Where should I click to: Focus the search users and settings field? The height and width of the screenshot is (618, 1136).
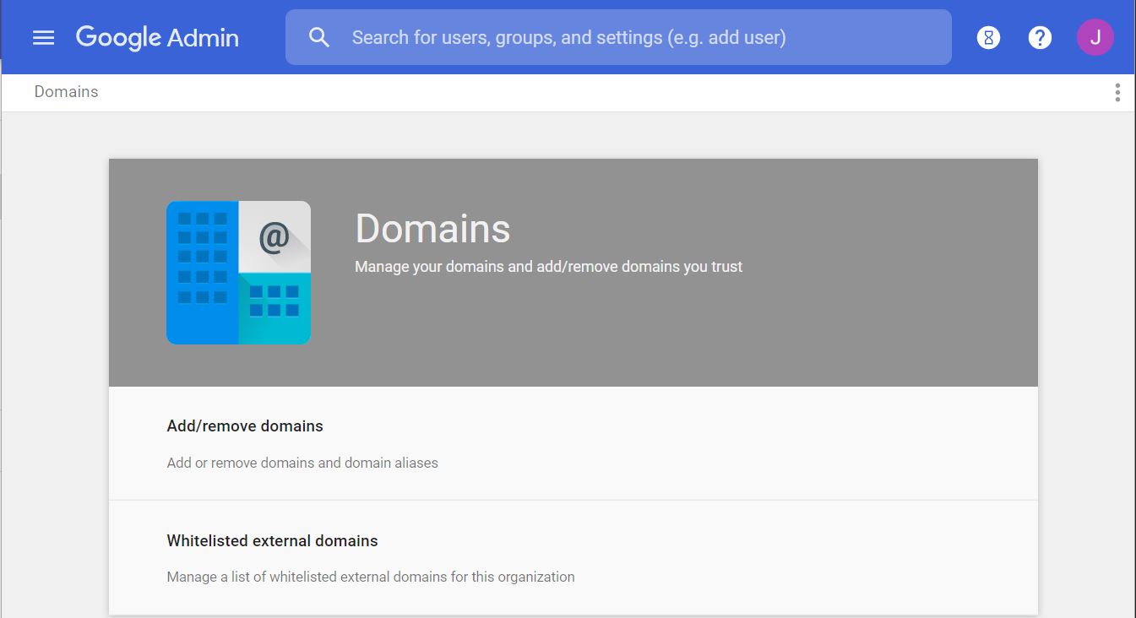coord(618,37)
